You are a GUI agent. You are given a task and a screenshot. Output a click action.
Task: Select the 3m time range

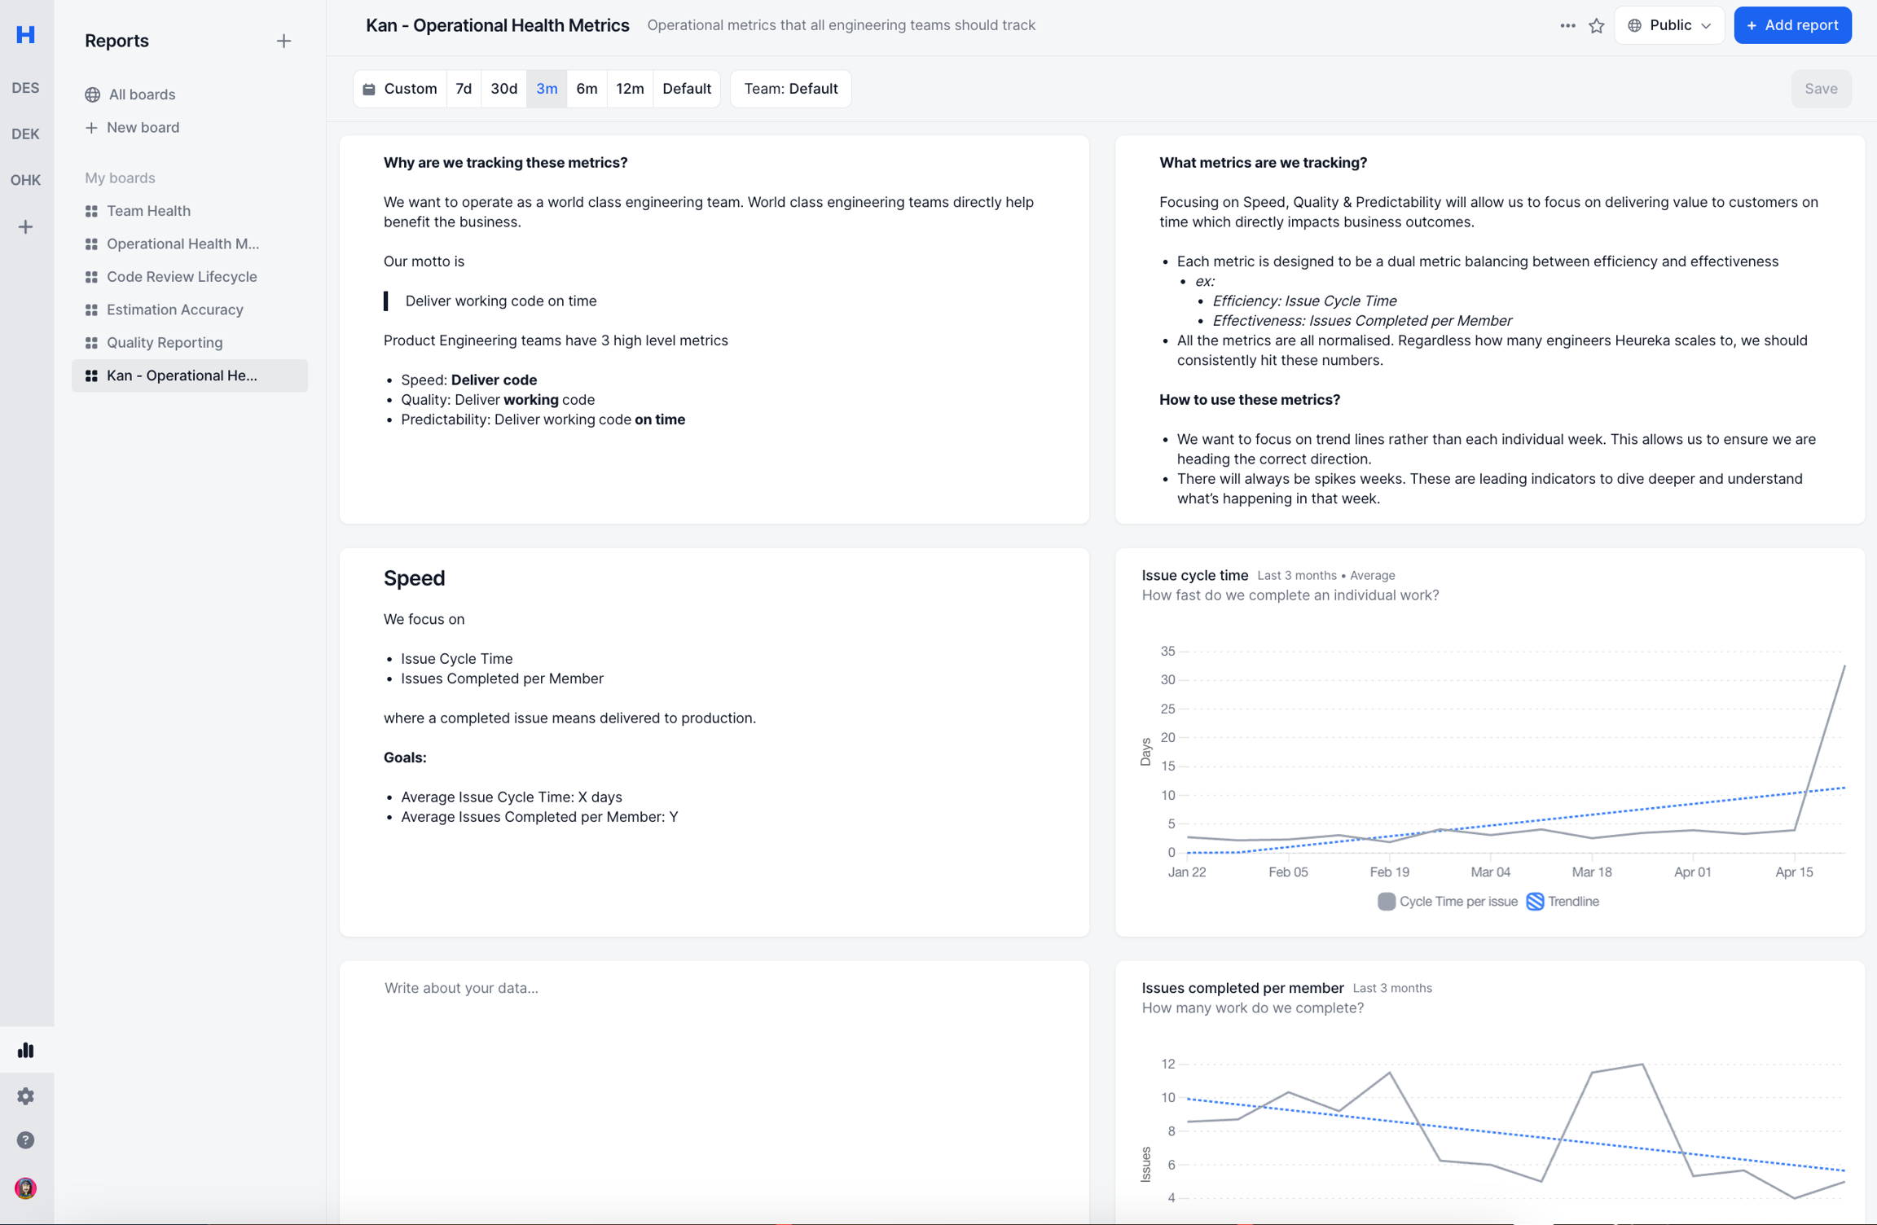pyautogui.click(x=547, y=89)
